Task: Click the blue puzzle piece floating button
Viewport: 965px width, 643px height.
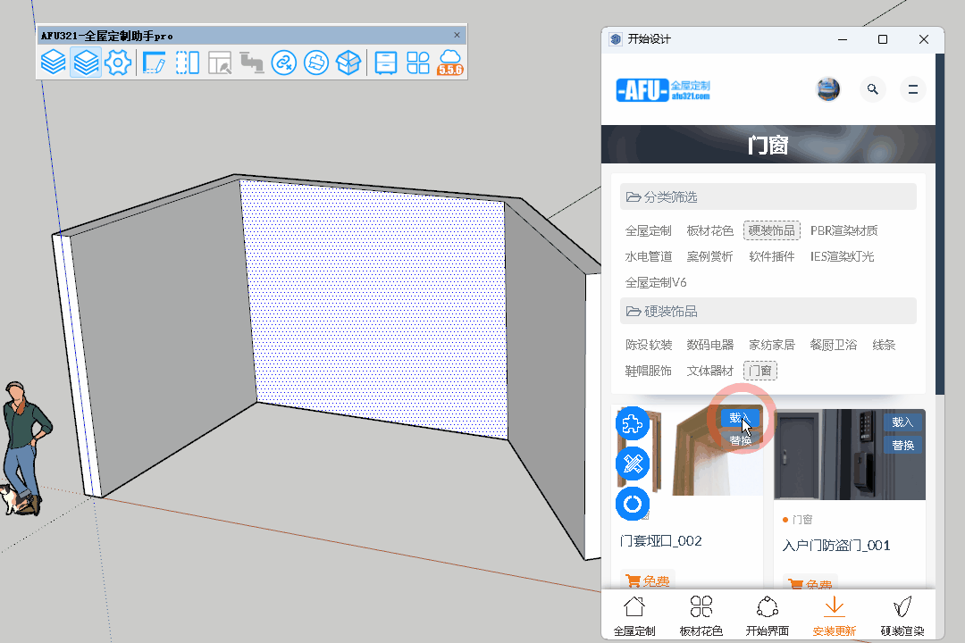Action: point(633,423)
